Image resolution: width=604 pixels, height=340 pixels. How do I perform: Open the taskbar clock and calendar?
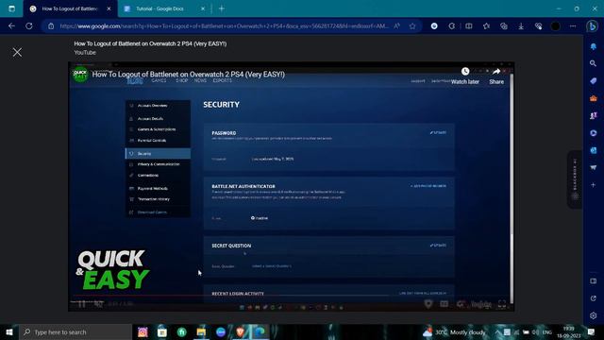(568, 331)
